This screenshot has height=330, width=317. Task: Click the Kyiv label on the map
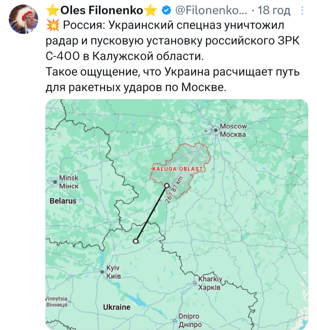(x=113, y=272)
